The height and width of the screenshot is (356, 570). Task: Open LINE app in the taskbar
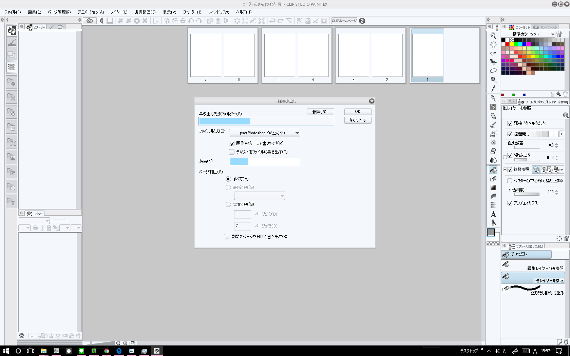[81, 351]
